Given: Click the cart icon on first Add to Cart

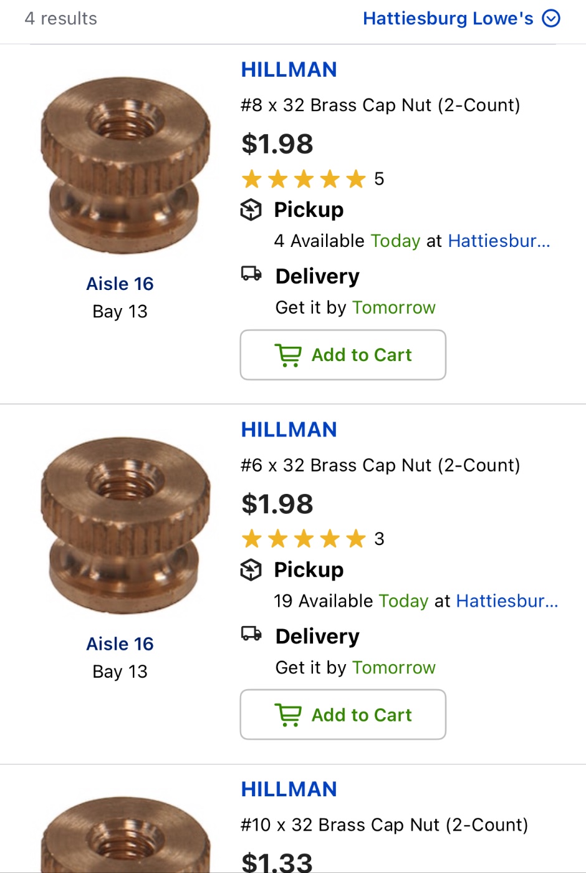Looking at the screenshot, I should click(288, 355).
